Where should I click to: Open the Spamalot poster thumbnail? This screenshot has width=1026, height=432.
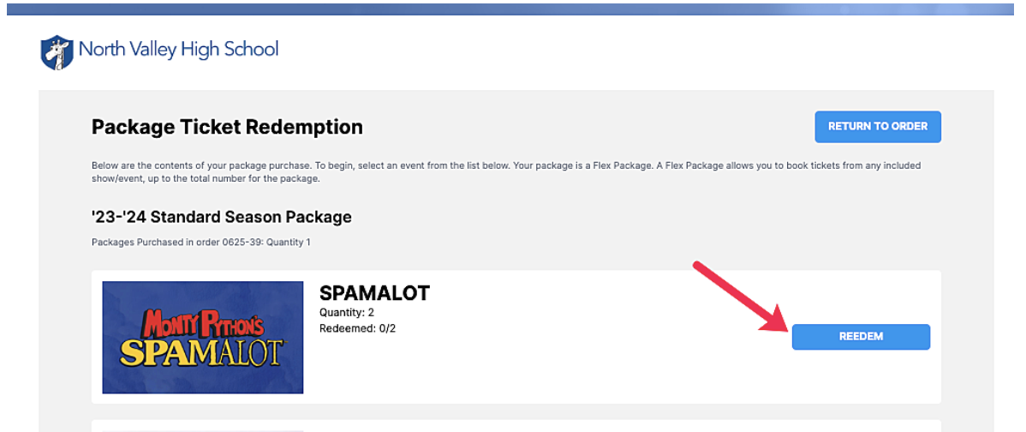[203, 337]
